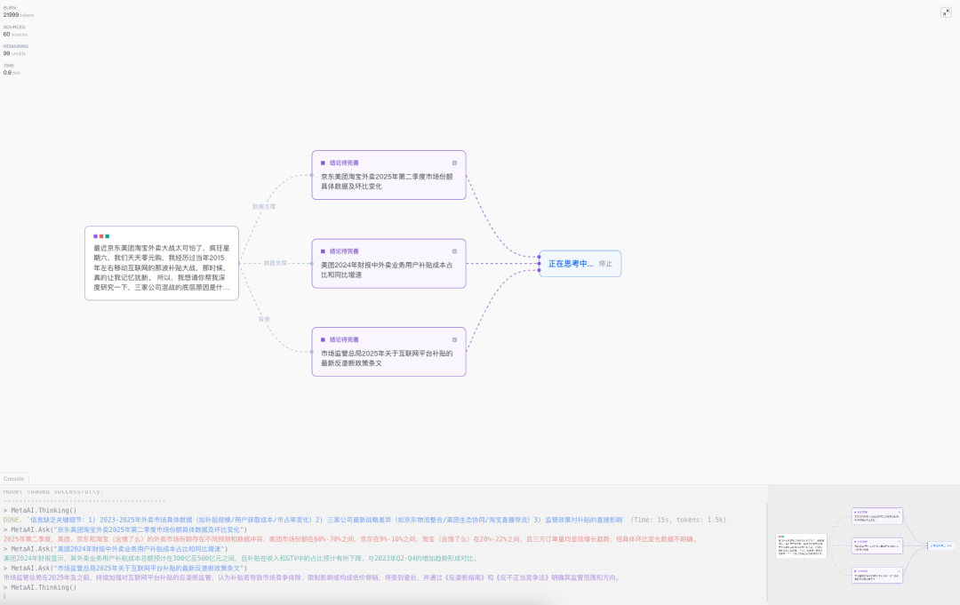Open node about 互联网平台补贴 antitrust policy
The image size is (960, 605).
pos(388,358)
